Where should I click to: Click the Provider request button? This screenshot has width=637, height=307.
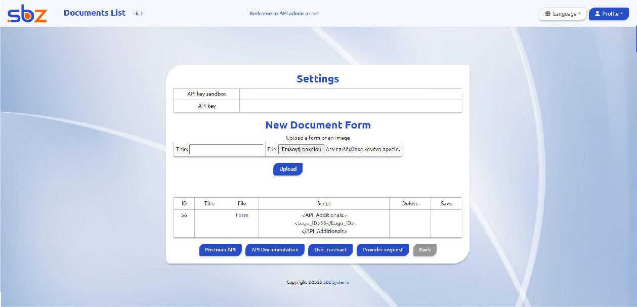pyautogui.click(x=383, y=250)
